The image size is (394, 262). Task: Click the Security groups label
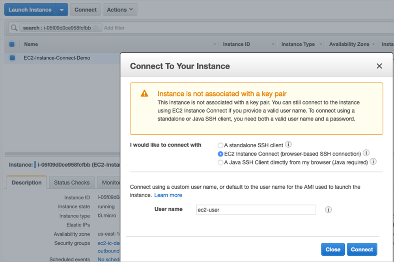(x=72, y=243)
